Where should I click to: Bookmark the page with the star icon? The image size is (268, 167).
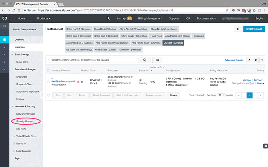(x=227, y=10)
